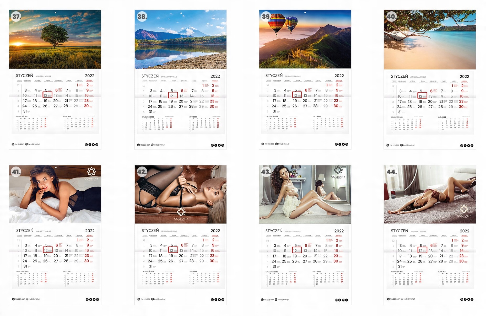
Task: Open the photo on calendar 43
Action: [x=305, y=195]
